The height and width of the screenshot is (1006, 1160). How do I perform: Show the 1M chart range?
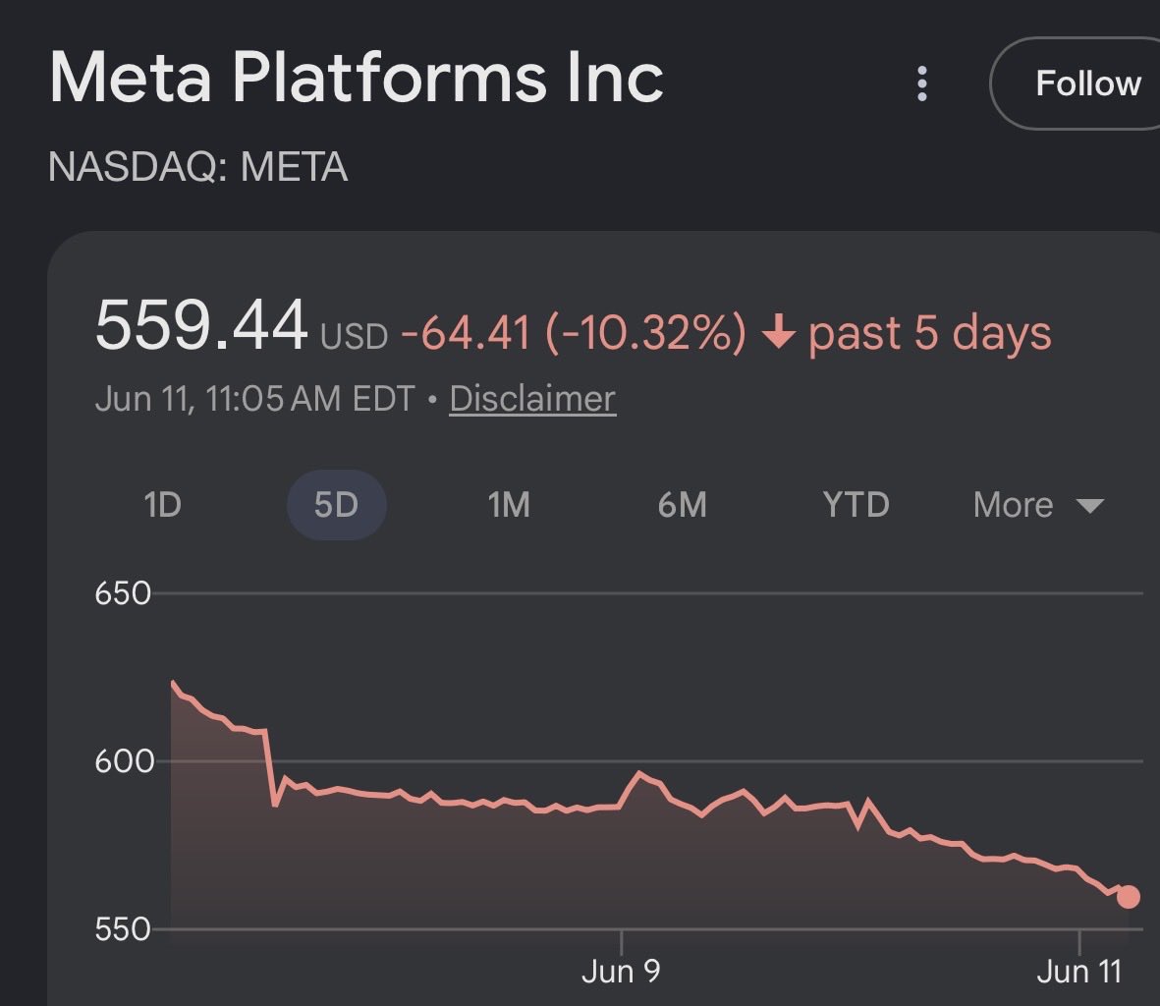point(509,505)
